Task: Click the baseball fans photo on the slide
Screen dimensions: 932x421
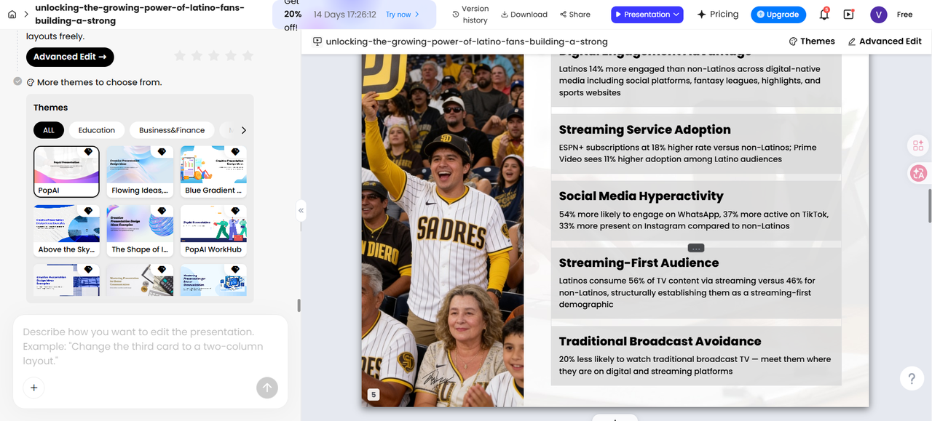Action: tap(443, 229)
